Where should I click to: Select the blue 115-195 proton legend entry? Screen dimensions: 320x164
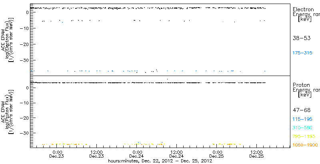tap(302, 119)
